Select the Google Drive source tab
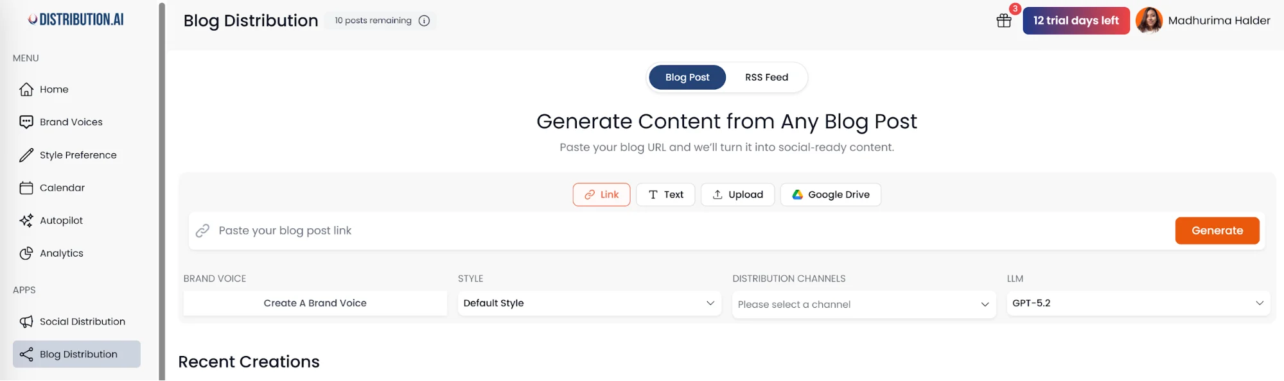This screenshot has height=381, width=1284. point(831,194)
